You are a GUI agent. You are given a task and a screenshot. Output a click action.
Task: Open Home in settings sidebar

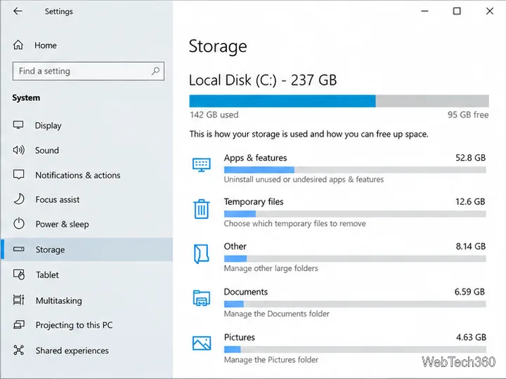pyautogui.click(x=46, y=45)
